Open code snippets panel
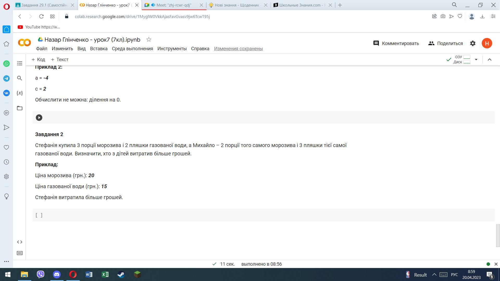 [20, 242]
